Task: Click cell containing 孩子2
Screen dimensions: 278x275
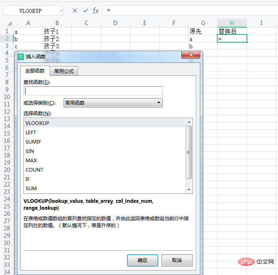Action: click(57, 39)
